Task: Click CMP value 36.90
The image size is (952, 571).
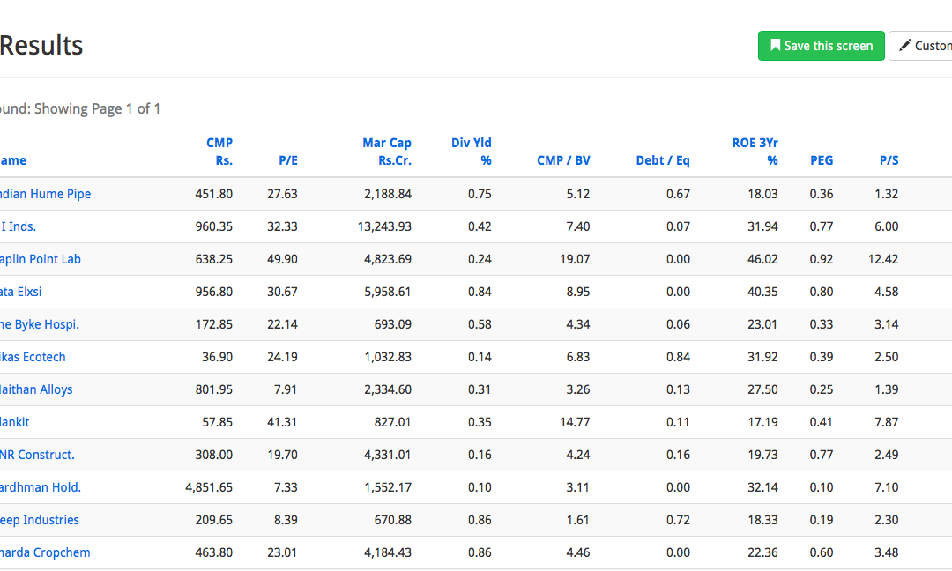Action: [218, 357]
